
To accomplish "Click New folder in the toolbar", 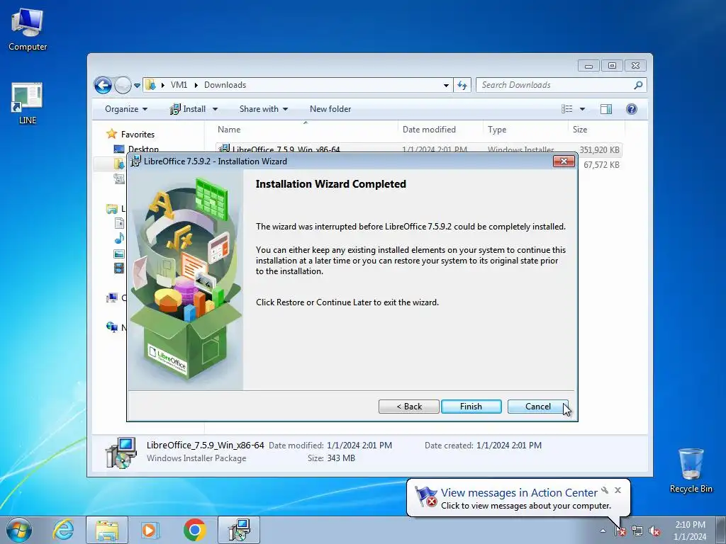I will point(330,109).
